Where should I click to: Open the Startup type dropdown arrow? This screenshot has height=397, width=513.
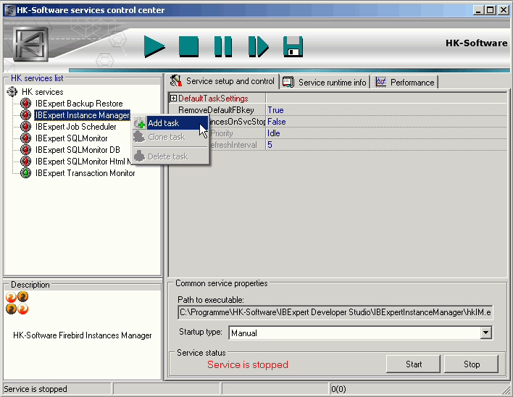coord(486,333)
